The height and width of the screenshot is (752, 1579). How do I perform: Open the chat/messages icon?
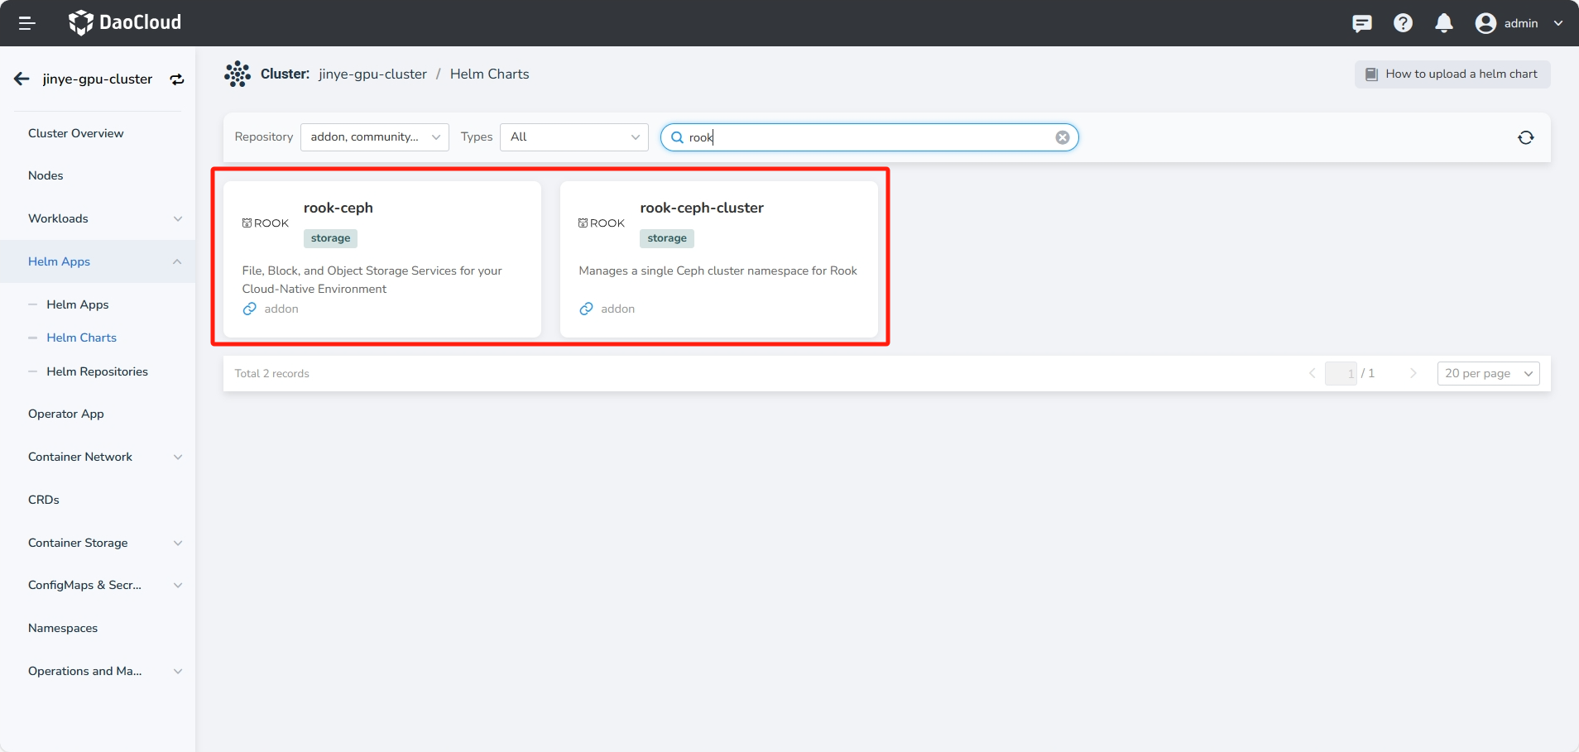click(1361, 23)
